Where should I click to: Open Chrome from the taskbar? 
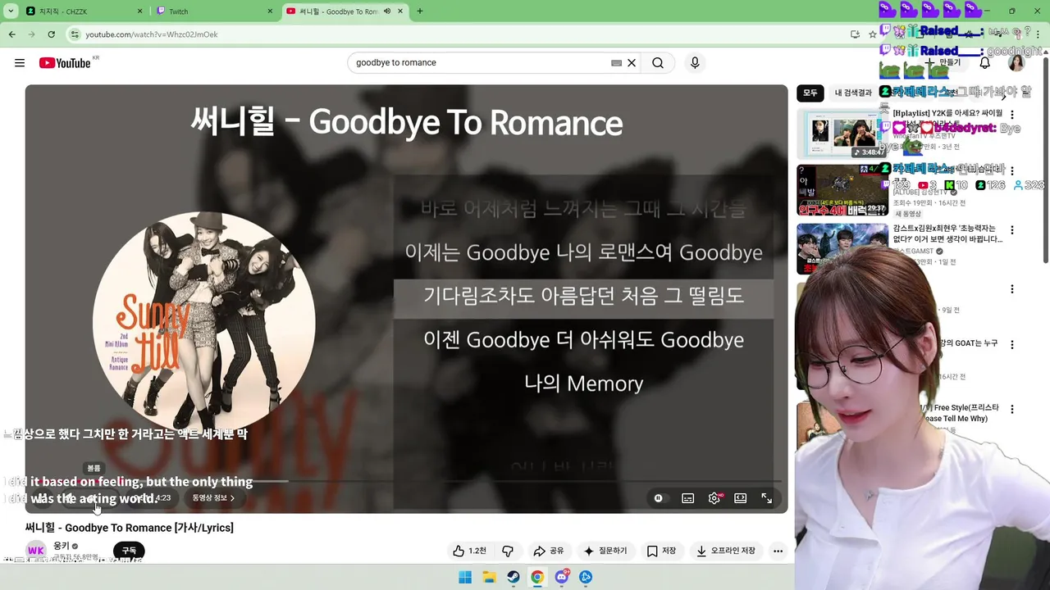[537, 577]
